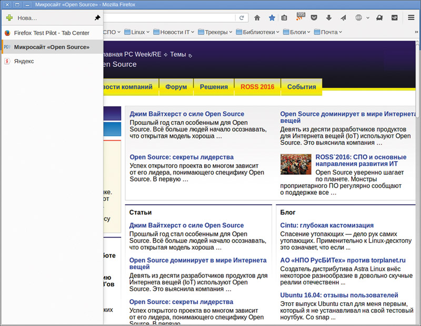Screen dimensions: 421x326
Task: Reload the page with the refresh arrow
Action: pyautogui.click(x=242, y=18)
